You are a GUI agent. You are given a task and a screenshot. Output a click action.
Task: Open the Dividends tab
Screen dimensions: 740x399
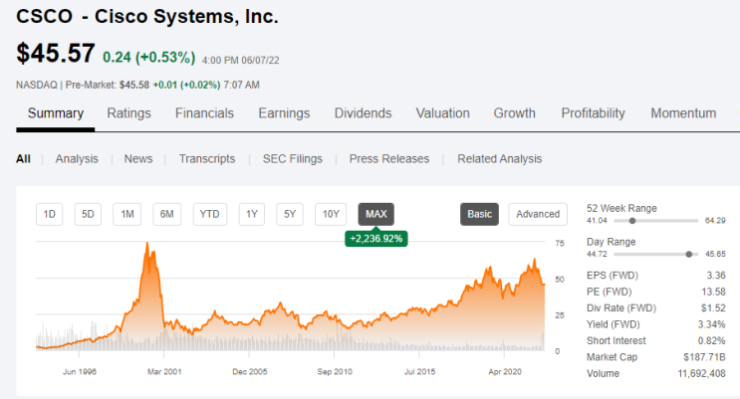tap(363, 113)
